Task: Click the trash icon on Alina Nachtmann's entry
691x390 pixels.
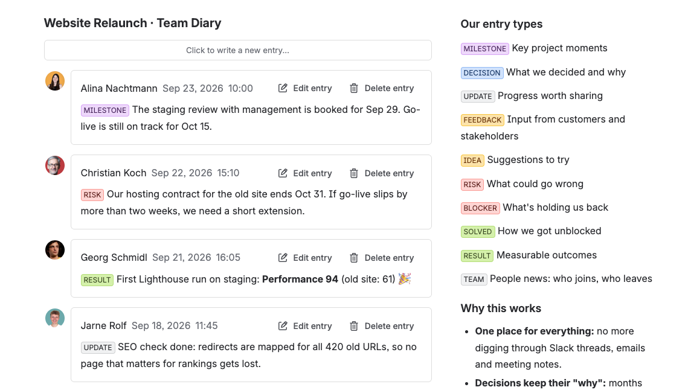Action: pos(354,88)
